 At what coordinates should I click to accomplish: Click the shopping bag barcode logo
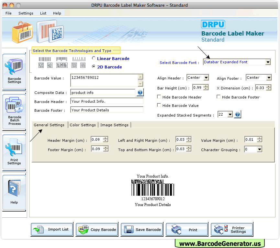(22, 32)
